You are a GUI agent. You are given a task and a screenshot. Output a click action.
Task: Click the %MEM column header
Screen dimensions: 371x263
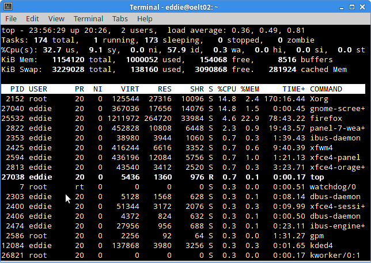[x=250, y=89]
